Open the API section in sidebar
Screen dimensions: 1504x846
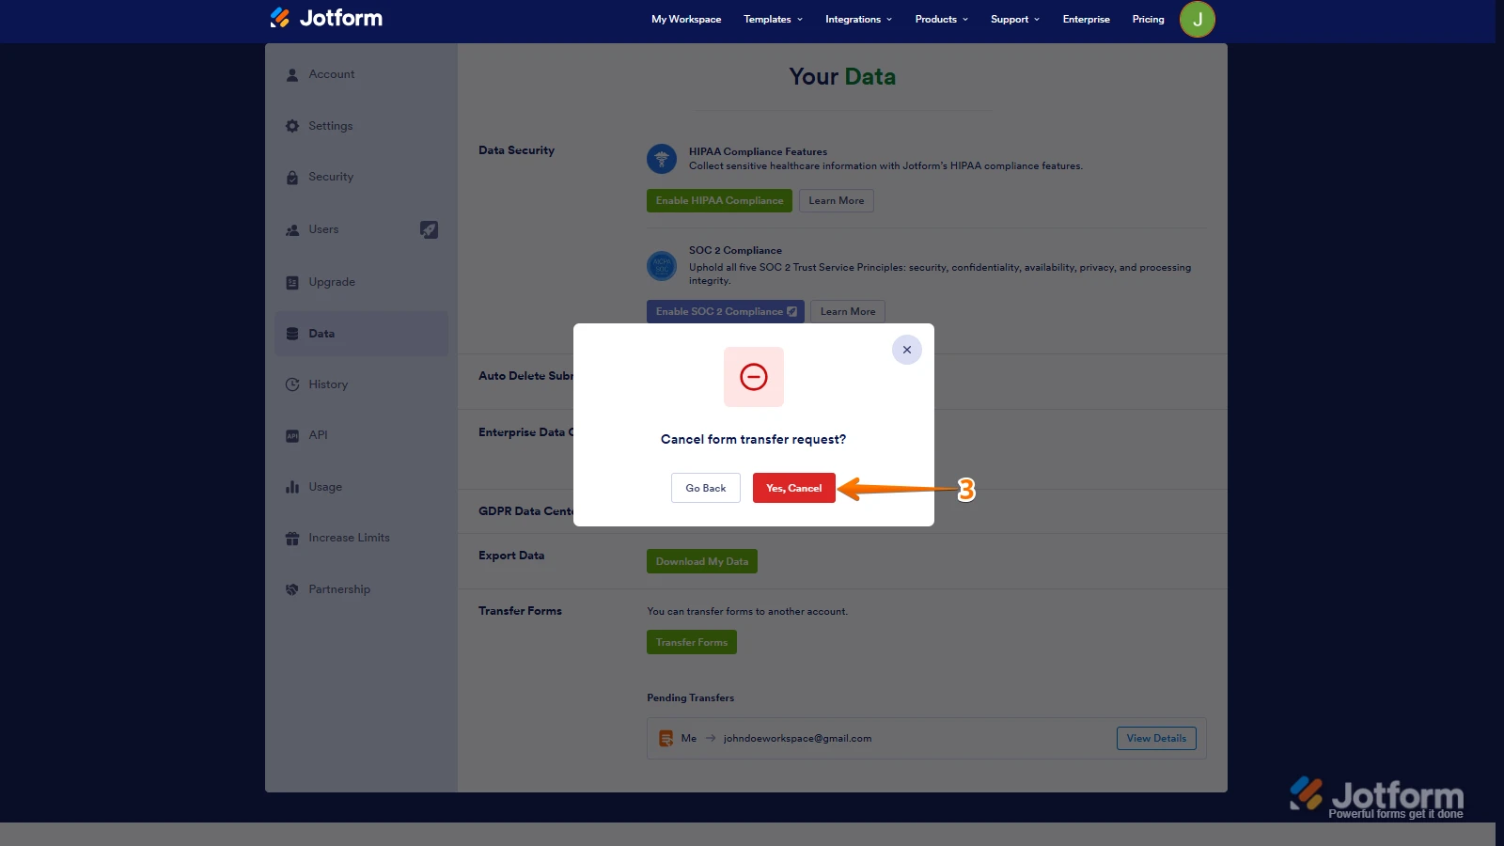[318, 435]
